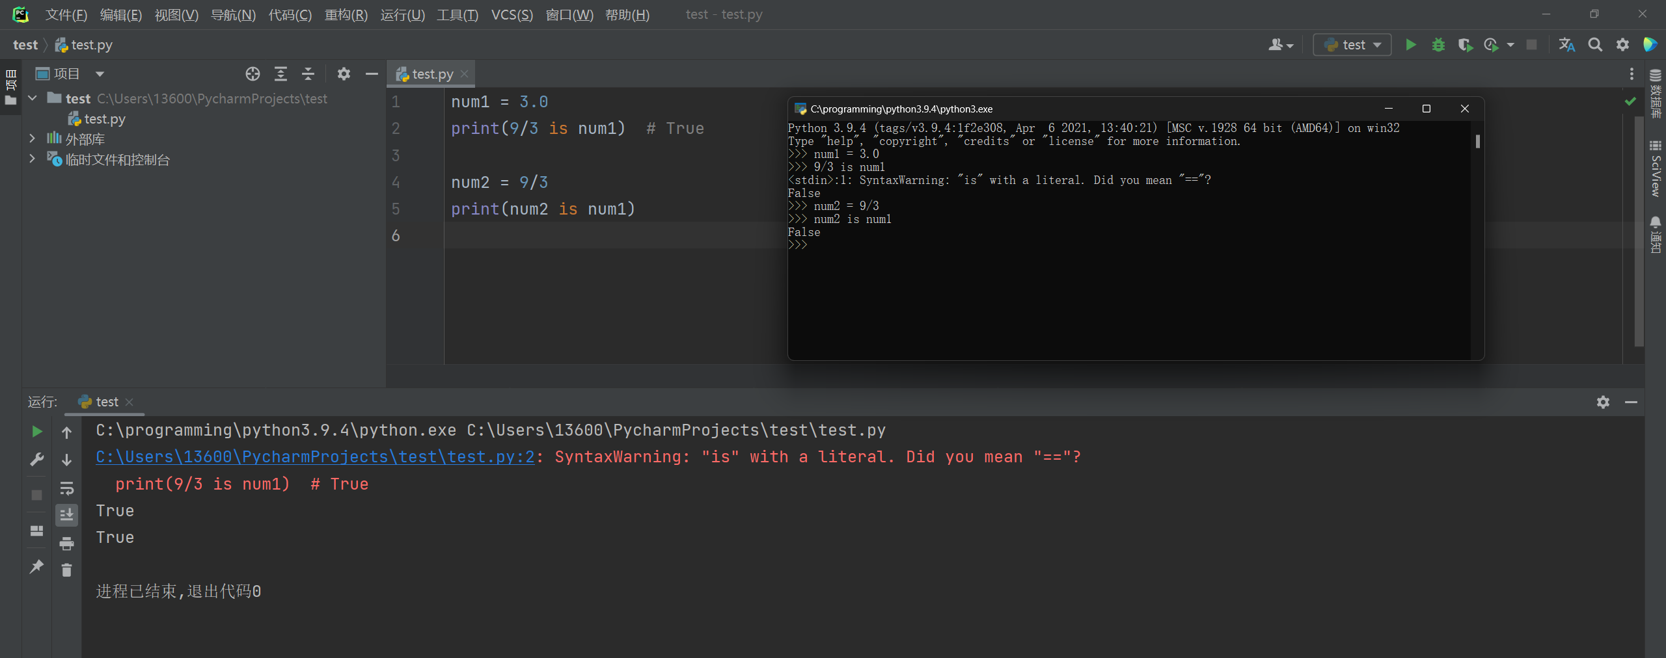Run the test configuration with green play button

pyautogui.click(x=1410, y=45)
